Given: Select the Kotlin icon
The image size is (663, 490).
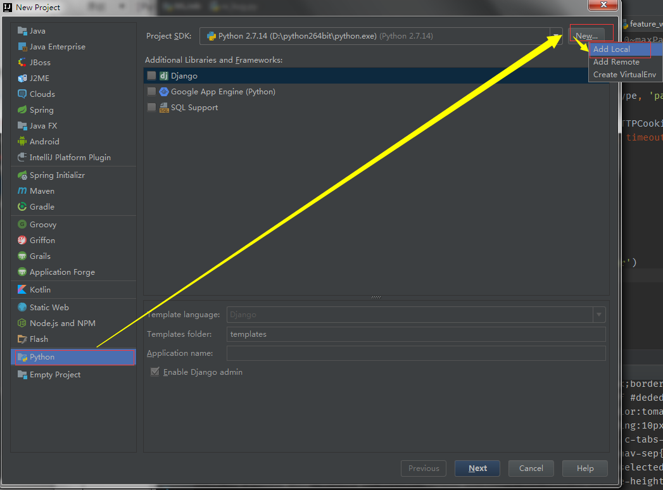Looking at the screenshot, I should (22, 289).
